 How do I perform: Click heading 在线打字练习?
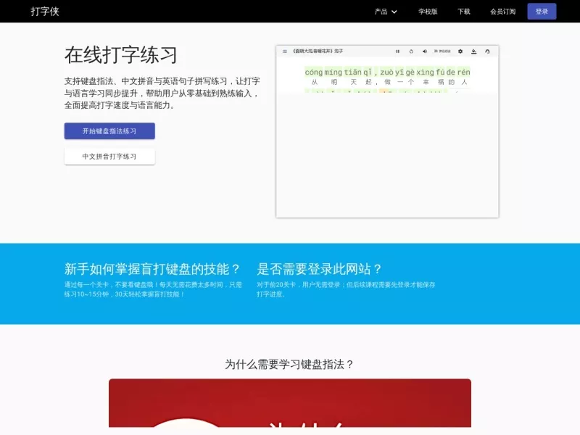(121, 55)
